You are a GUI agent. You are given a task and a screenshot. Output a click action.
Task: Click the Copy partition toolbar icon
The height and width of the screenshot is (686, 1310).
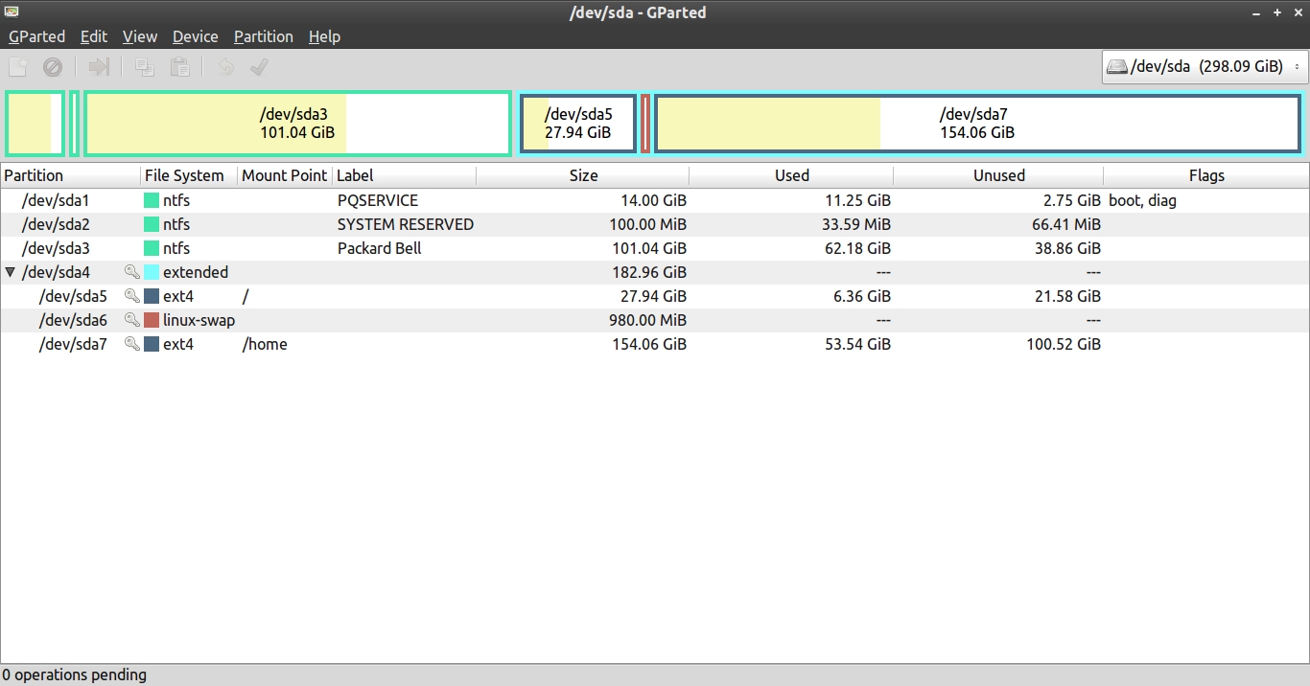145,67
